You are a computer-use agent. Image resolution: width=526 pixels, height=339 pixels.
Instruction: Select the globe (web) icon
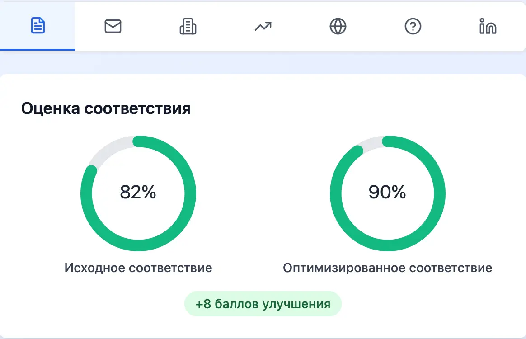click(x=338, y=26)
